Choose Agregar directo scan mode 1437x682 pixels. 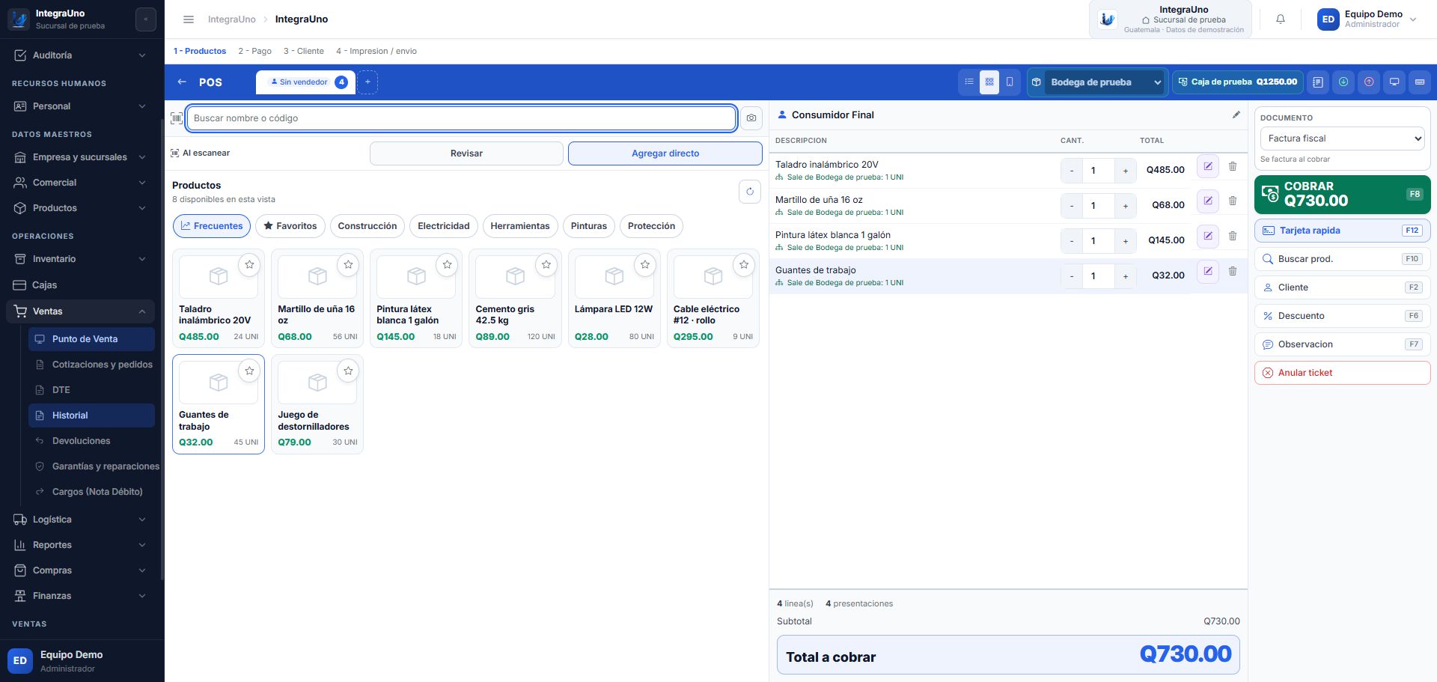coord(665,153)
